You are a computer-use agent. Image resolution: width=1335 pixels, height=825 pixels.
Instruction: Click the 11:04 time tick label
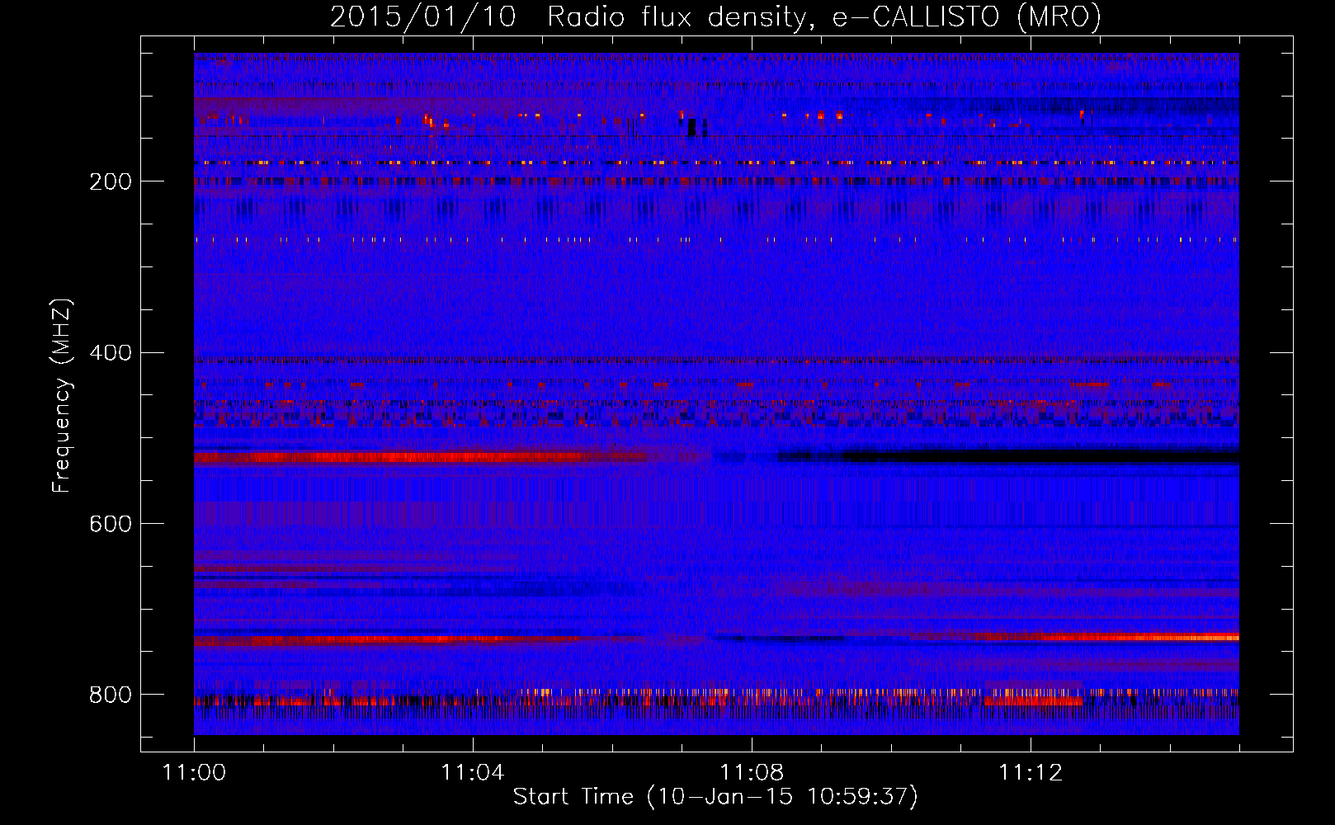[x=473, y=772]
